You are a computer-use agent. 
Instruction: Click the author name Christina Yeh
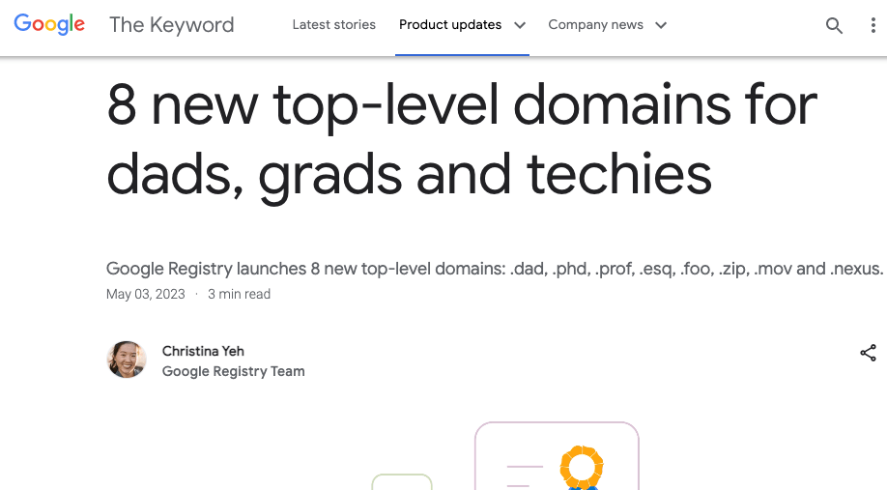tap(203, 351)
